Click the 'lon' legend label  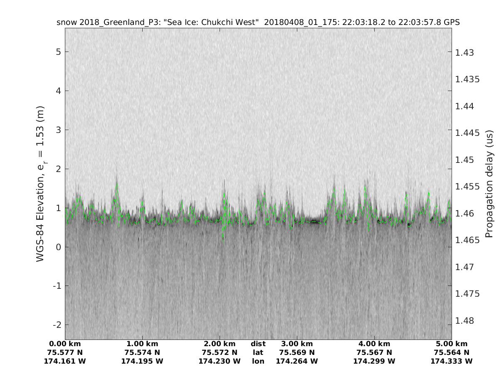click(x=258, y=361)
